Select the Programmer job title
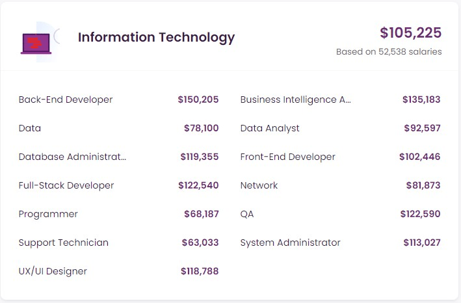This screenshot has width=461, height=303. [x=48, y=214]
